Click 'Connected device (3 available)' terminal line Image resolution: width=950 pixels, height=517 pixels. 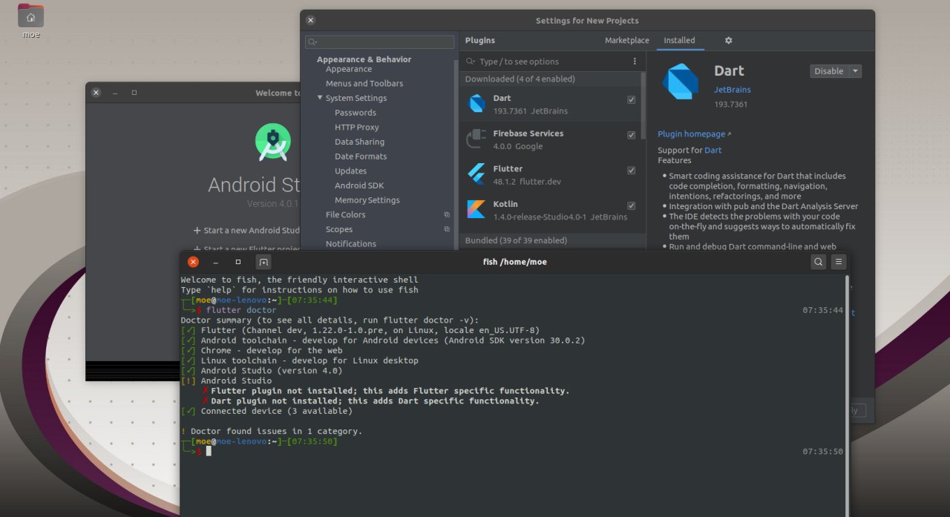[x=277, y=411]
